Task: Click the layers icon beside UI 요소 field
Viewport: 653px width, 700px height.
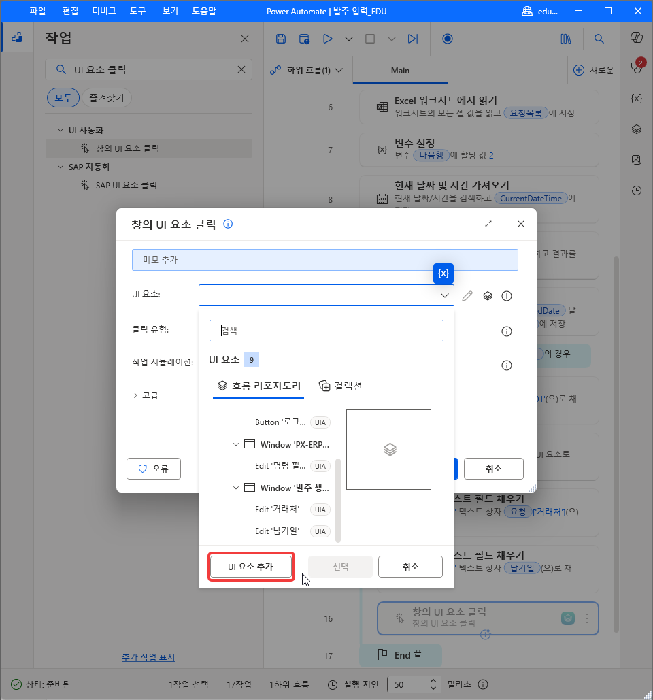Action: pos(488,296)
